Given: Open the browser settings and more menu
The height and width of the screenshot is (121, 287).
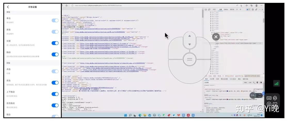Looking at the screenshot, I should pyautogui.click(x=262, y=5).
